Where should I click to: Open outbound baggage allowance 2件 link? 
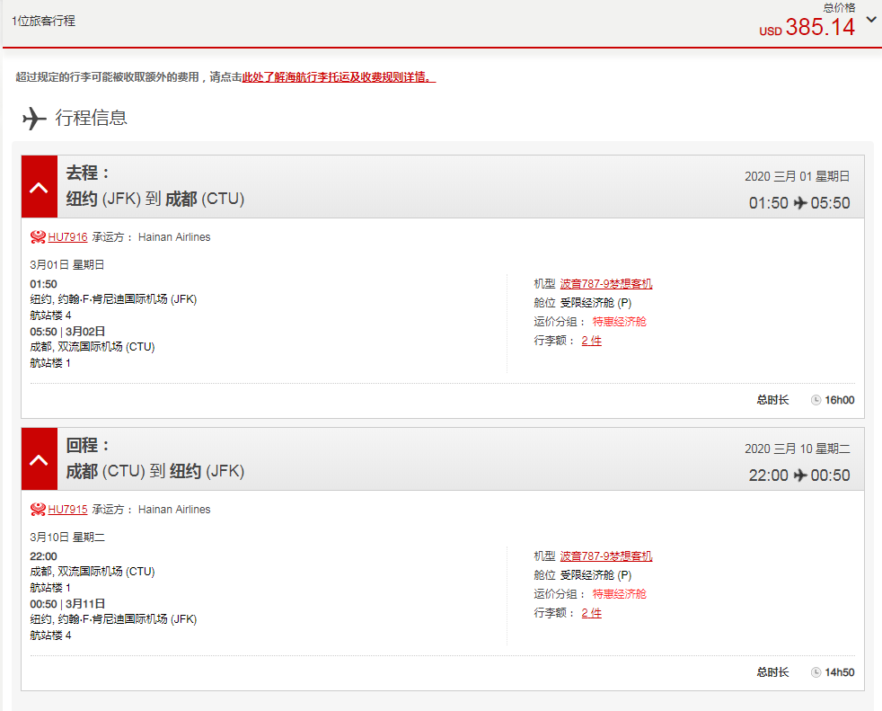[591, 341]
